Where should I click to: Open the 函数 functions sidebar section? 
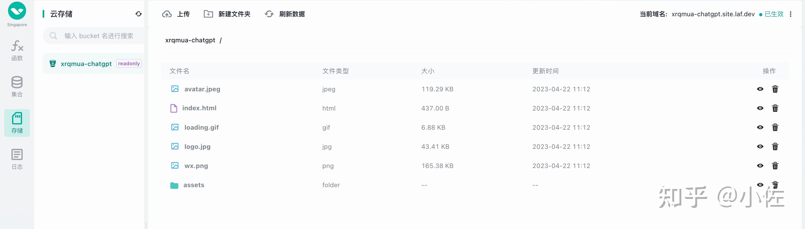pyautogui.click(x=17, y=50)
